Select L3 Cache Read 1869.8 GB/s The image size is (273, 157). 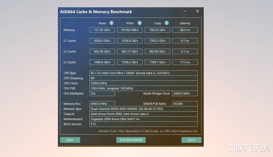[102, 62]
